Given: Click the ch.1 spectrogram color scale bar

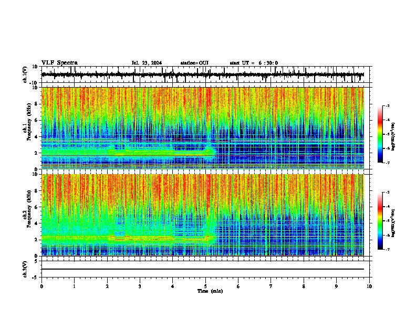Looking at the screenshot, I should [x=380, y=134].
